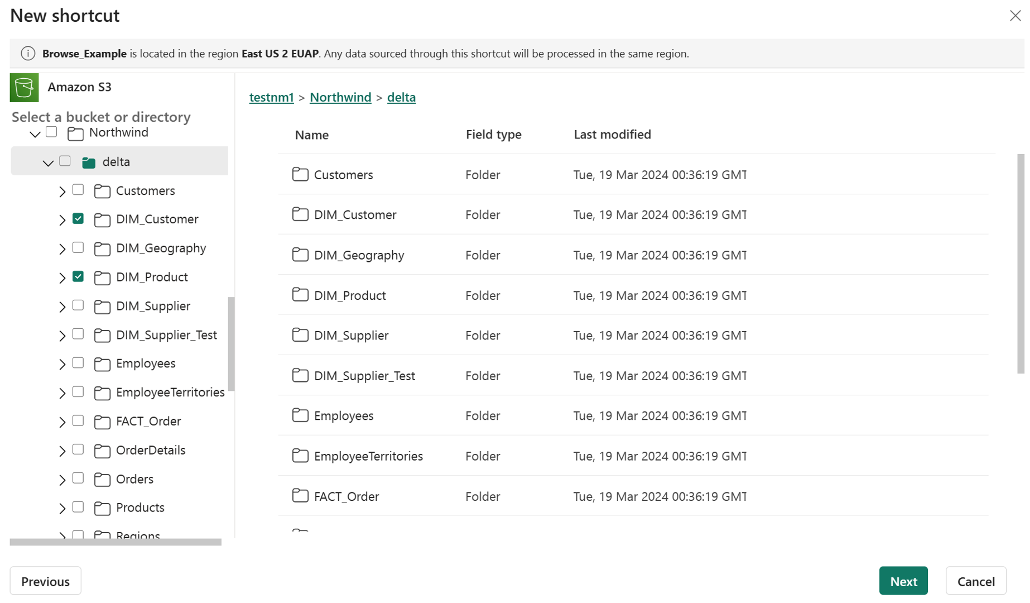Uncheck the DIM_Customer checkbox
Viewport: 1030px width, 603px height.
pos(78,219)
